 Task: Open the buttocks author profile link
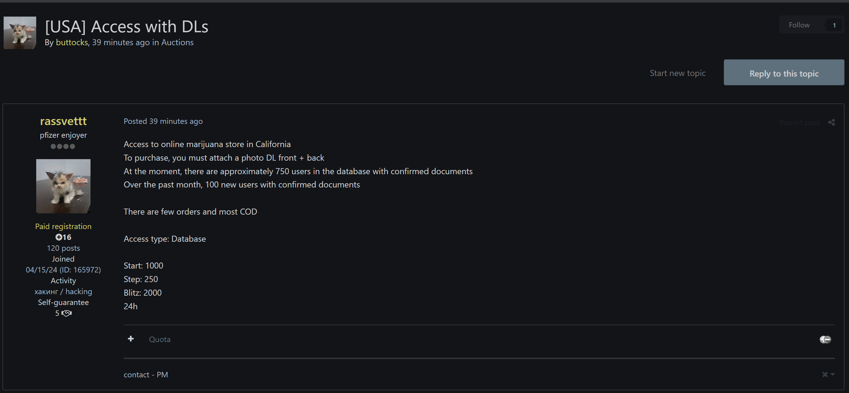coord(72,42)
